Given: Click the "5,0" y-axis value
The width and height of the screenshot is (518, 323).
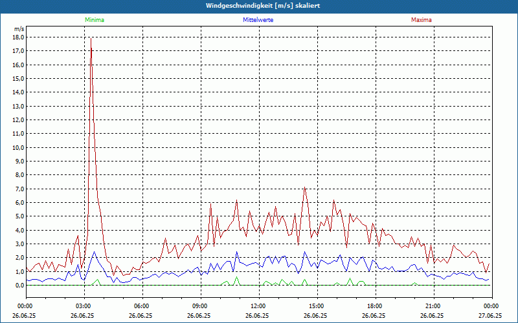Looking at the screenshot, I should 20,216.
